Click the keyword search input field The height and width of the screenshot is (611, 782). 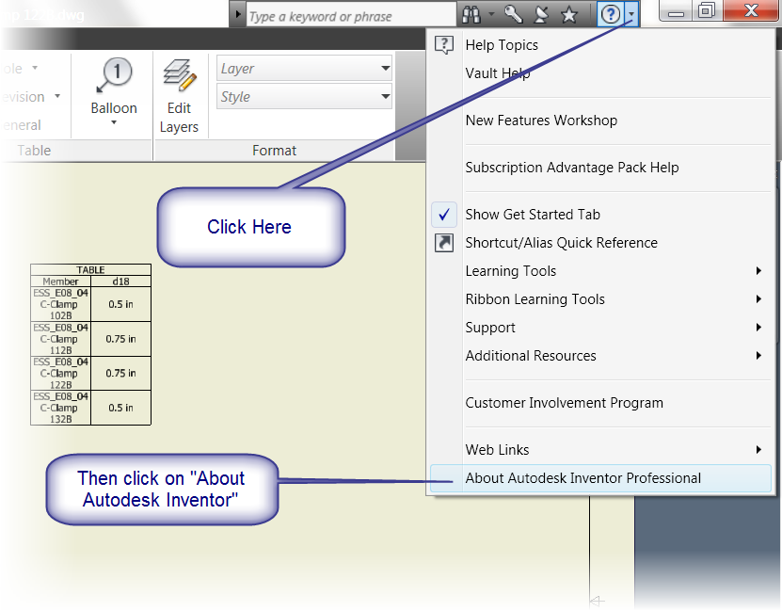[351, 16]
